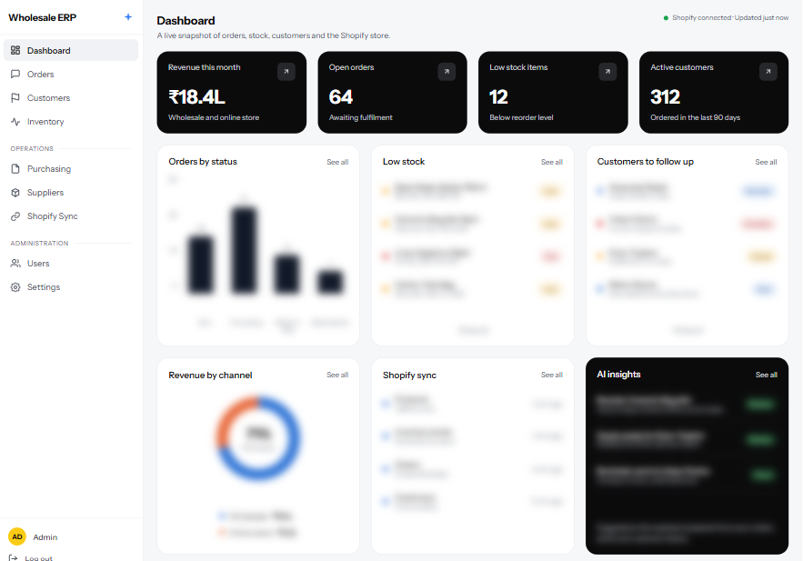Click the Shopify connected · Updated just now text
803x561 pixels.
click(730, 18)
